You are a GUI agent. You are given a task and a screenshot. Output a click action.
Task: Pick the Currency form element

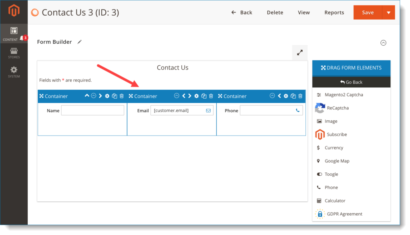334,148
